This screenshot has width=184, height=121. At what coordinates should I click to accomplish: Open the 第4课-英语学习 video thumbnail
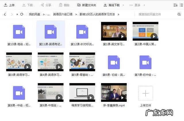coord(51,62)
